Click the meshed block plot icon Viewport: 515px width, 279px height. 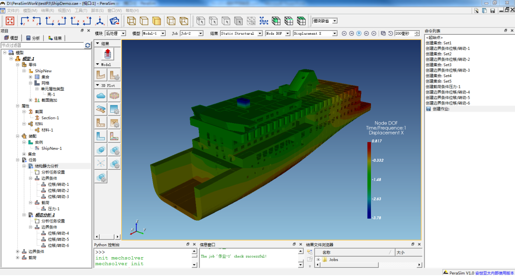[114, 96]
